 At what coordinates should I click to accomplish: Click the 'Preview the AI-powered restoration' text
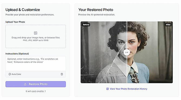click(97, 15)
